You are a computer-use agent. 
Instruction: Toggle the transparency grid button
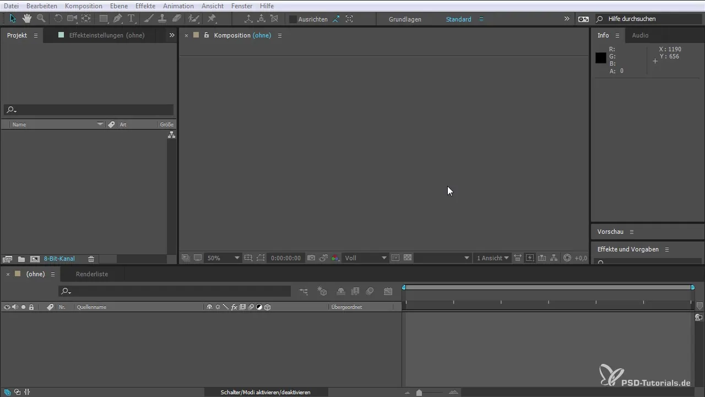408,258
